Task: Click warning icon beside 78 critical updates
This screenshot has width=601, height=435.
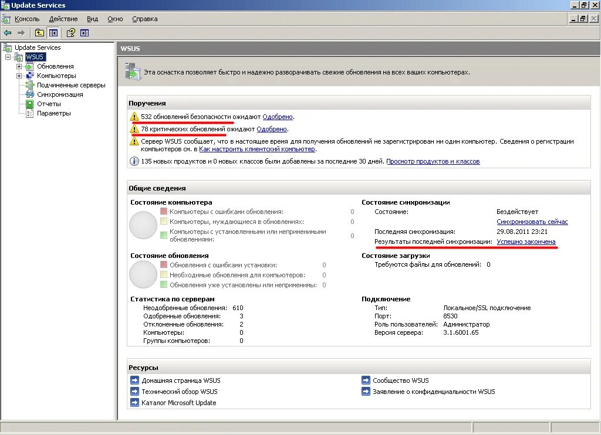Action: tap(134, 129)
